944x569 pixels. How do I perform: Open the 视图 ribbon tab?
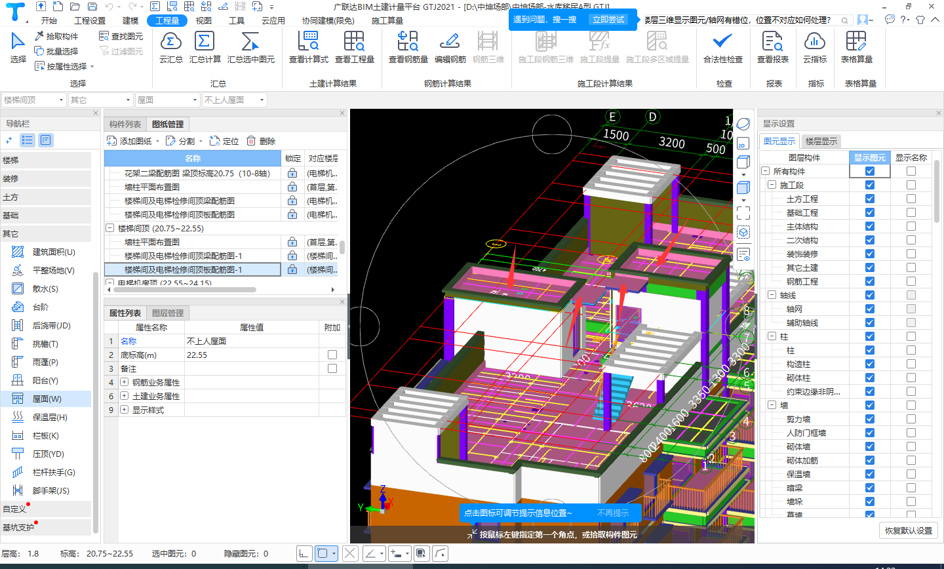pyautogui.click(x=203, y=20)
